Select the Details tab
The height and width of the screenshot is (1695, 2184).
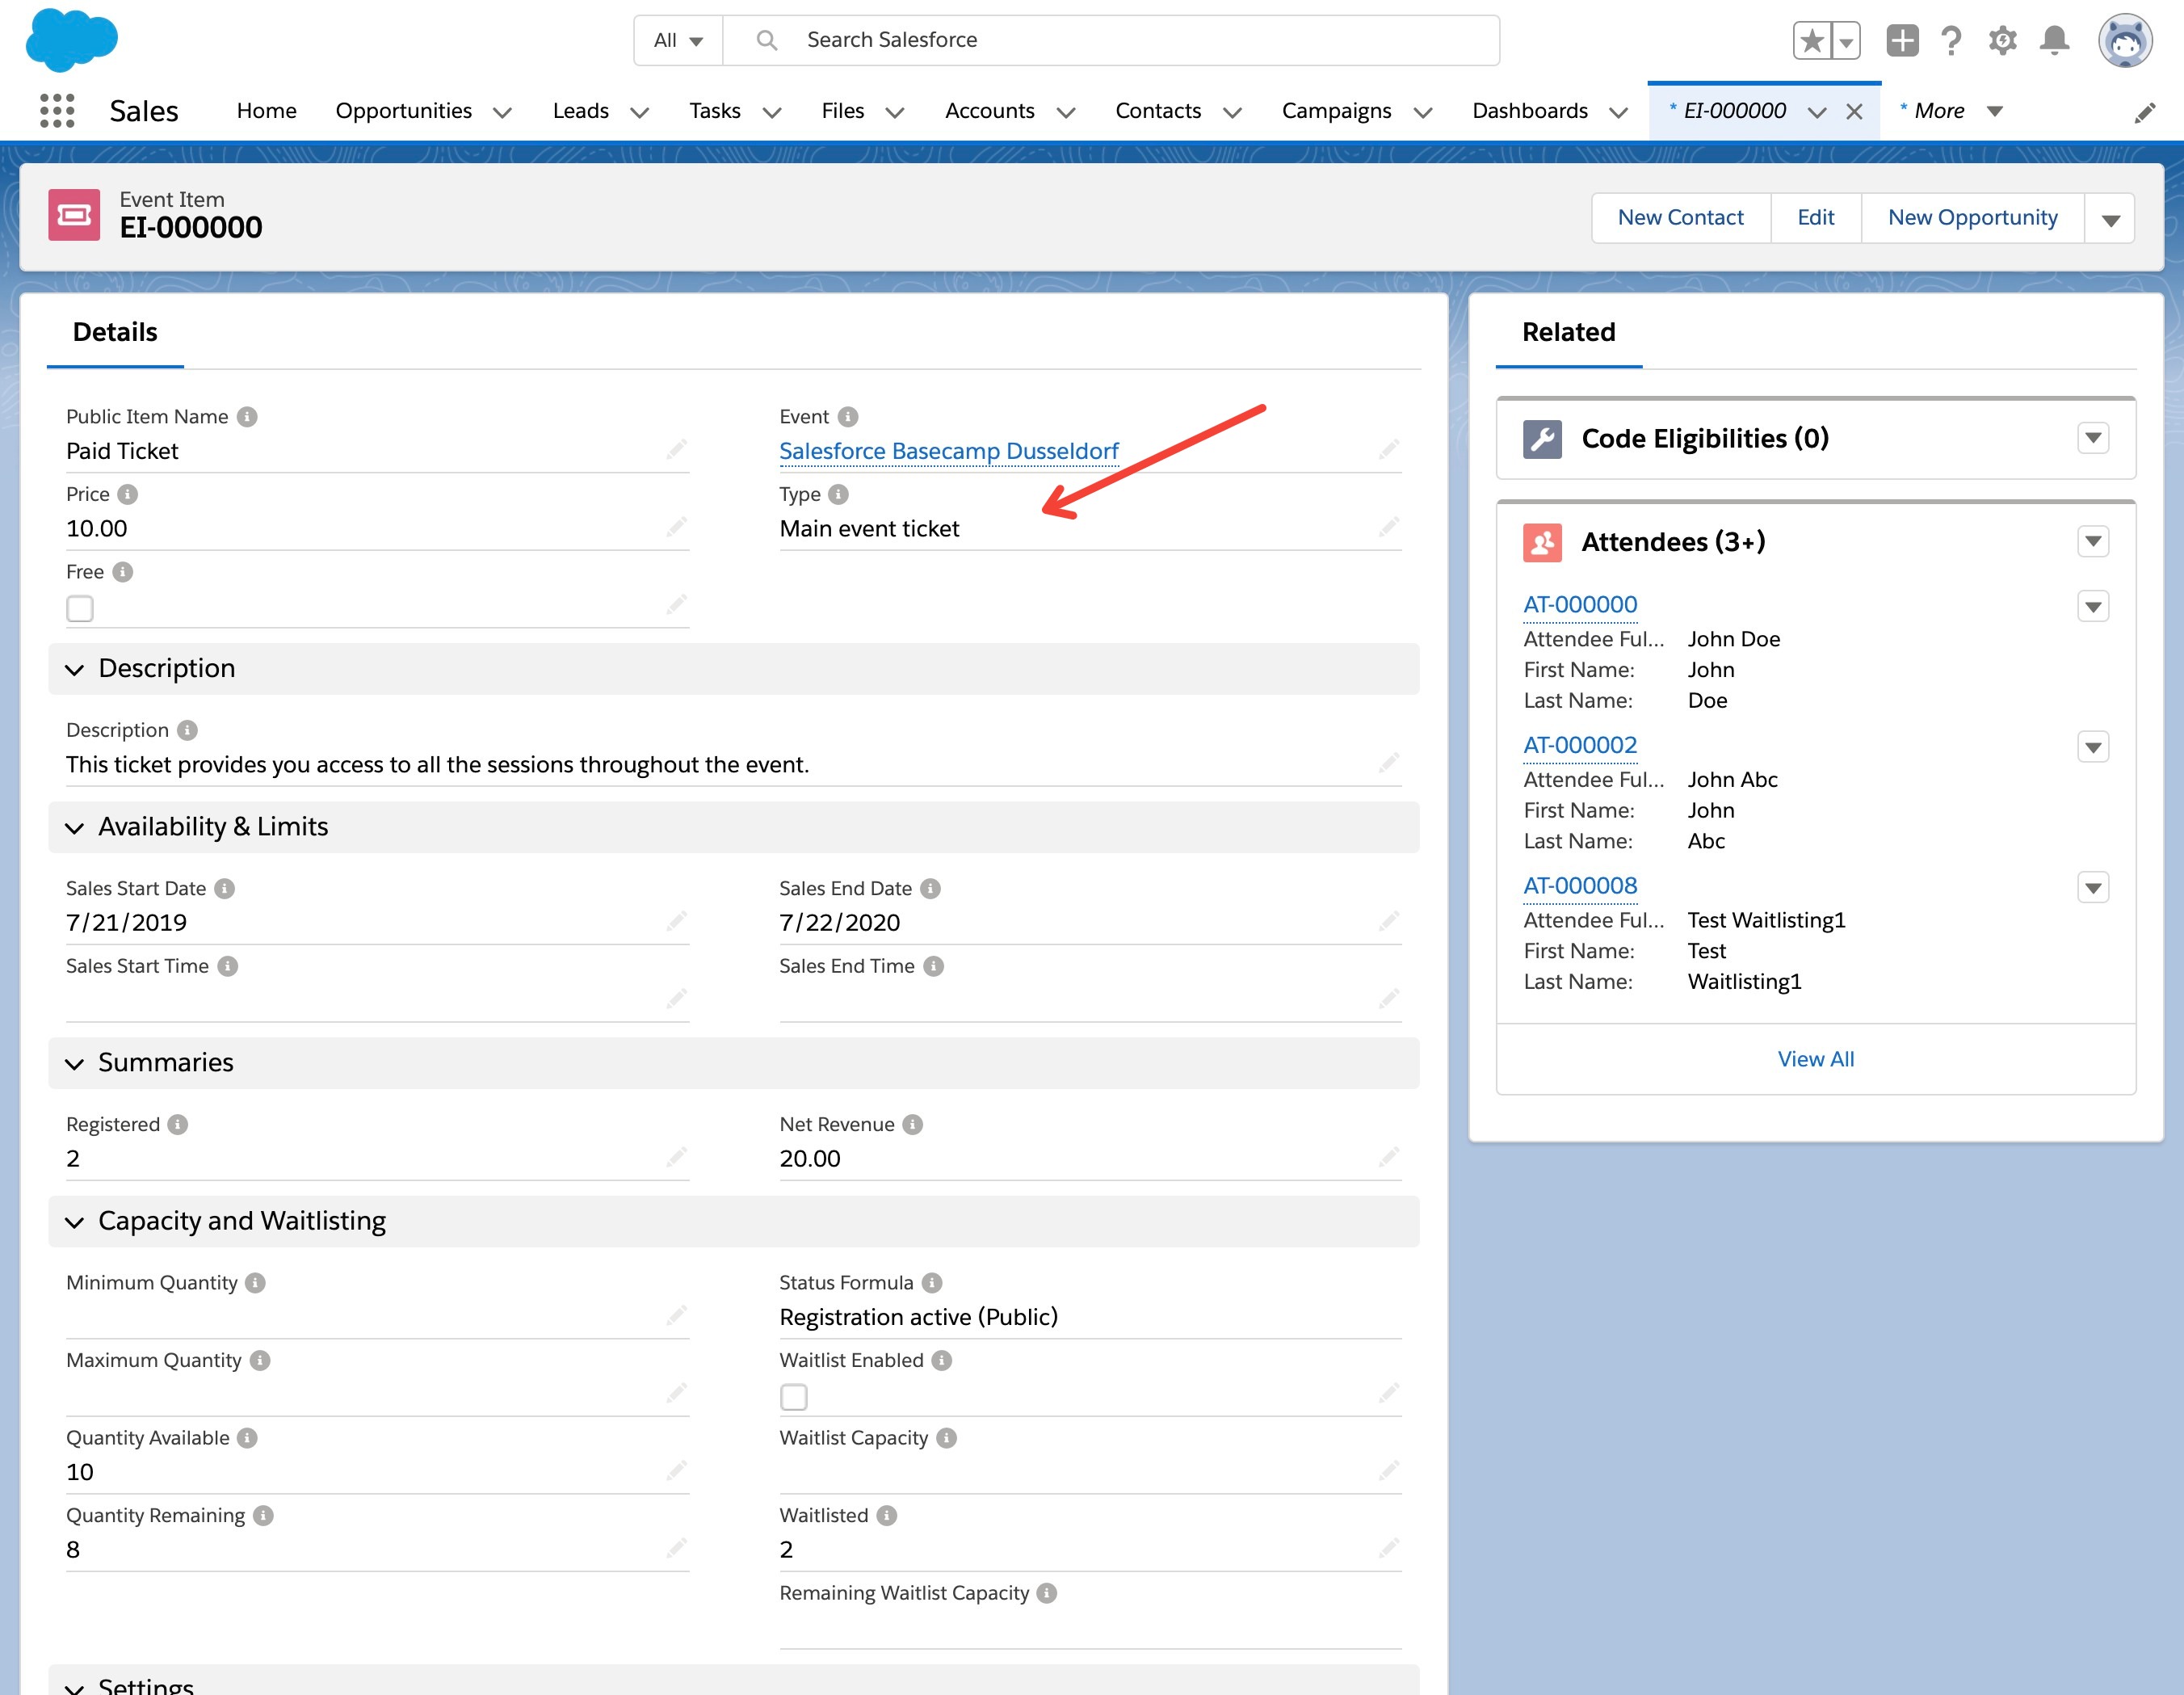[x=115, y=332]
